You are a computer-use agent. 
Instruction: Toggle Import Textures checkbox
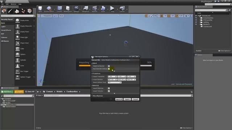pos(109,91)
